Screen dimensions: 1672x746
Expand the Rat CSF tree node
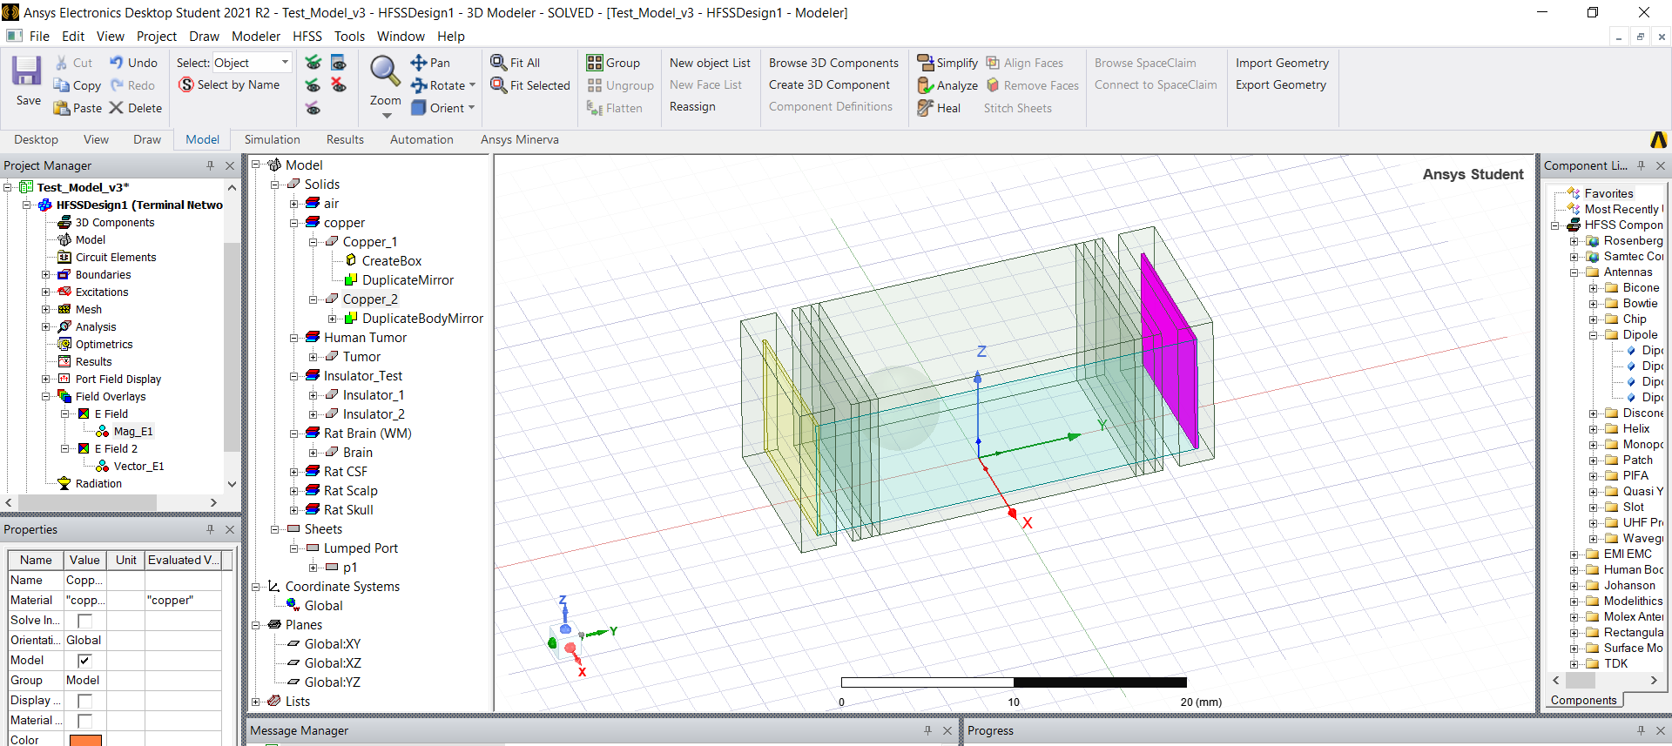tap(294, 472)
